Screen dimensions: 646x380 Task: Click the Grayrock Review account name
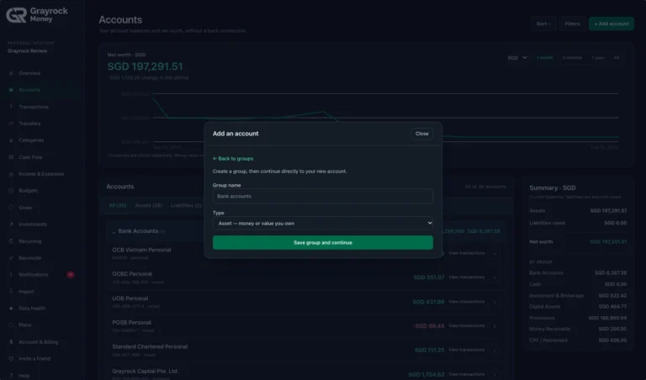click(27, 51)
